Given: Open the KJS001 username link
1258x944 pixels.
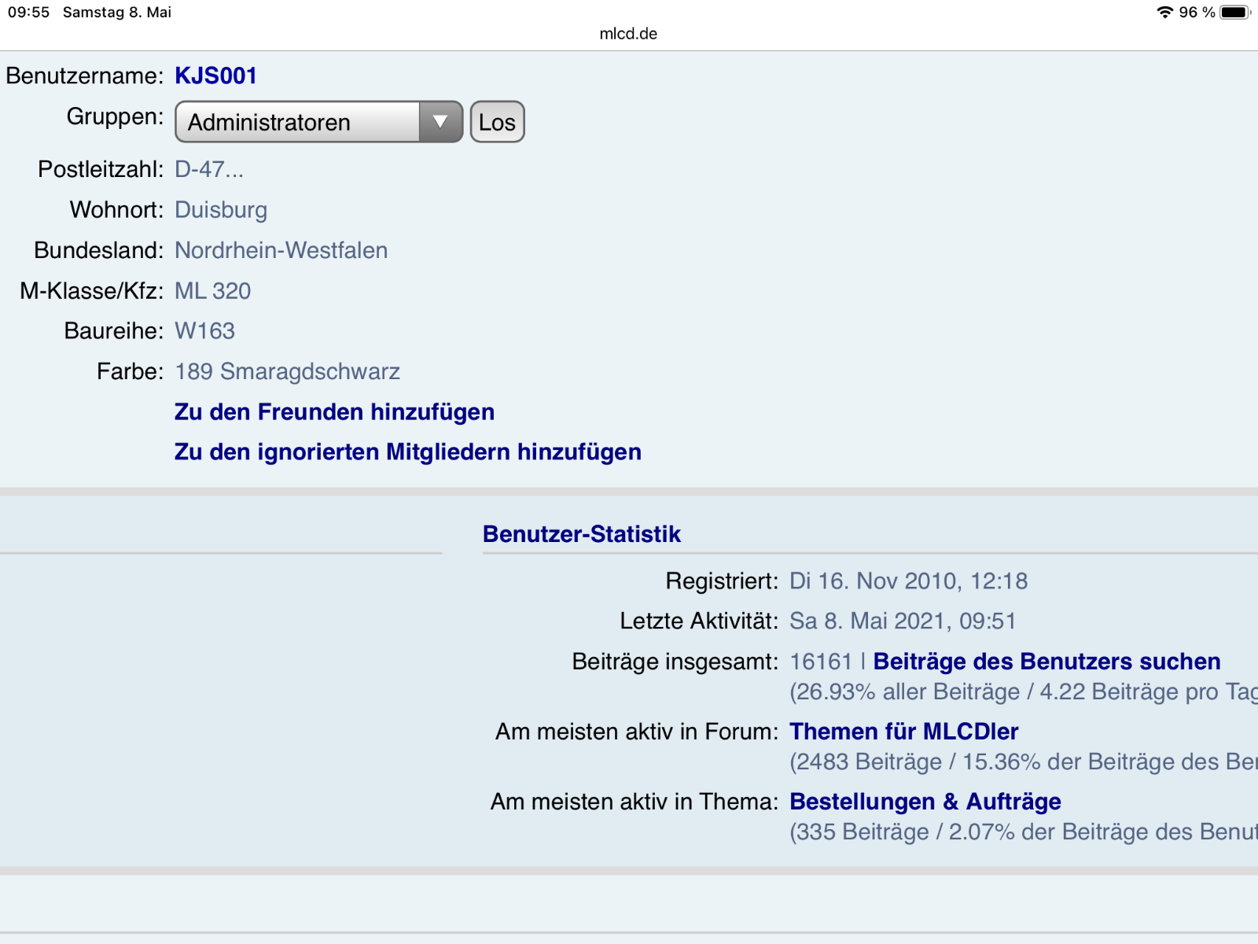Looking at the screenshot, I should pyautogui.click(x=215, y=76).
